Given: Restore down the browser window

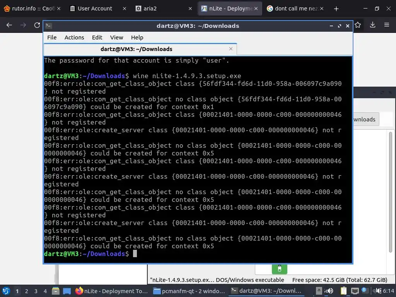Looking at the screenshot, I should [377, 9].
